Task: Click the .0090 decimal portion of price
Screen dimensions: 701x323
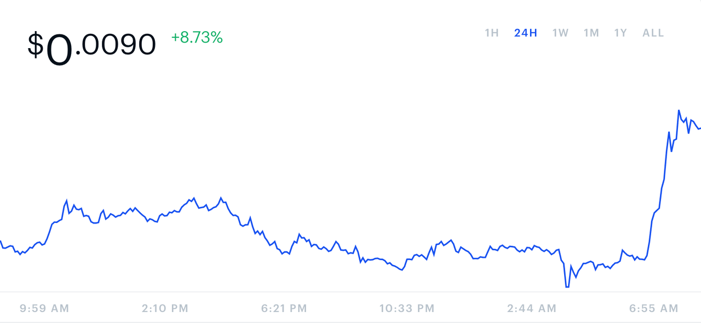Action: (116, 45)
